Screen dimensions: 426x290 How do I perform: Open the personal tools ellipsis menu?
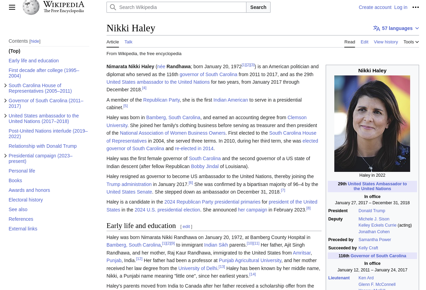click(x=416, y=7)
